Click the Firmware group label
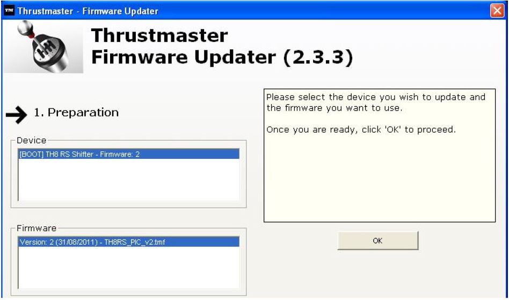Screen dimensions: 509x300 click(37, 228)
